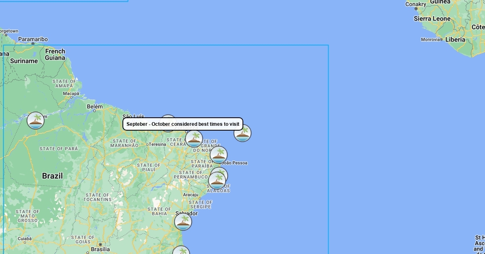Click the Belém city label

[x=95, y=106]
